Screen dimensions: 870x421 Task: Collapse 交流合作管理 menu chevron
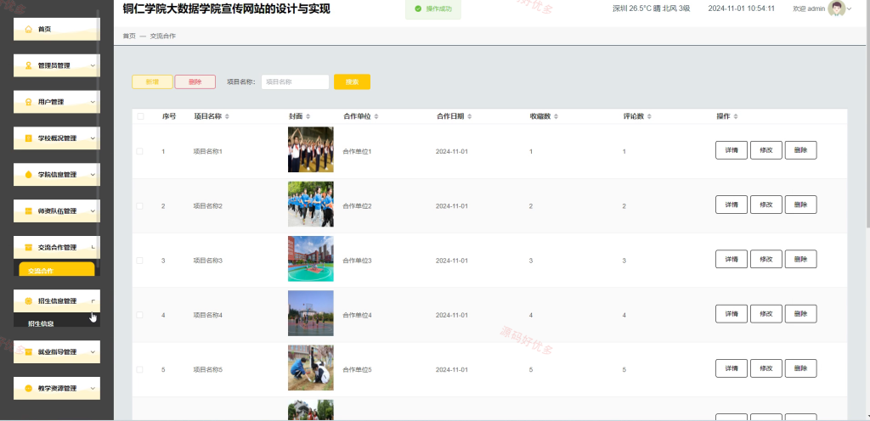click(93, 247)
